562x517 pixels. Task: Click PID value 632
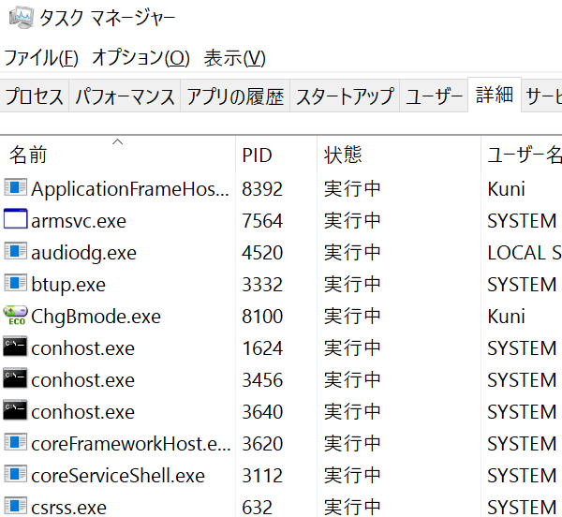(257, 508)
